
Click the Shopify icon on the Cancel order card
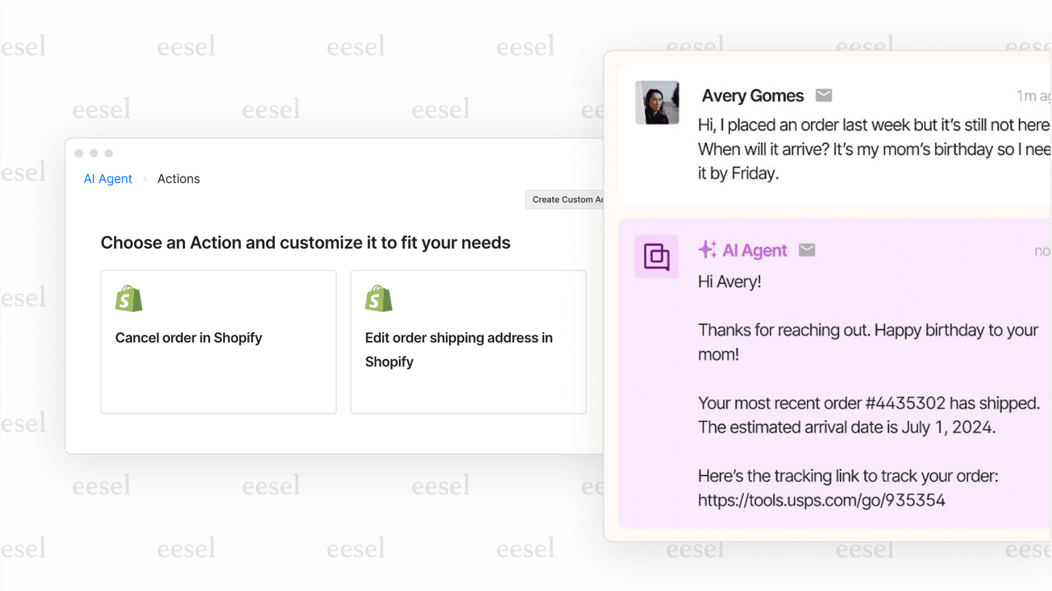click(128, 300)
